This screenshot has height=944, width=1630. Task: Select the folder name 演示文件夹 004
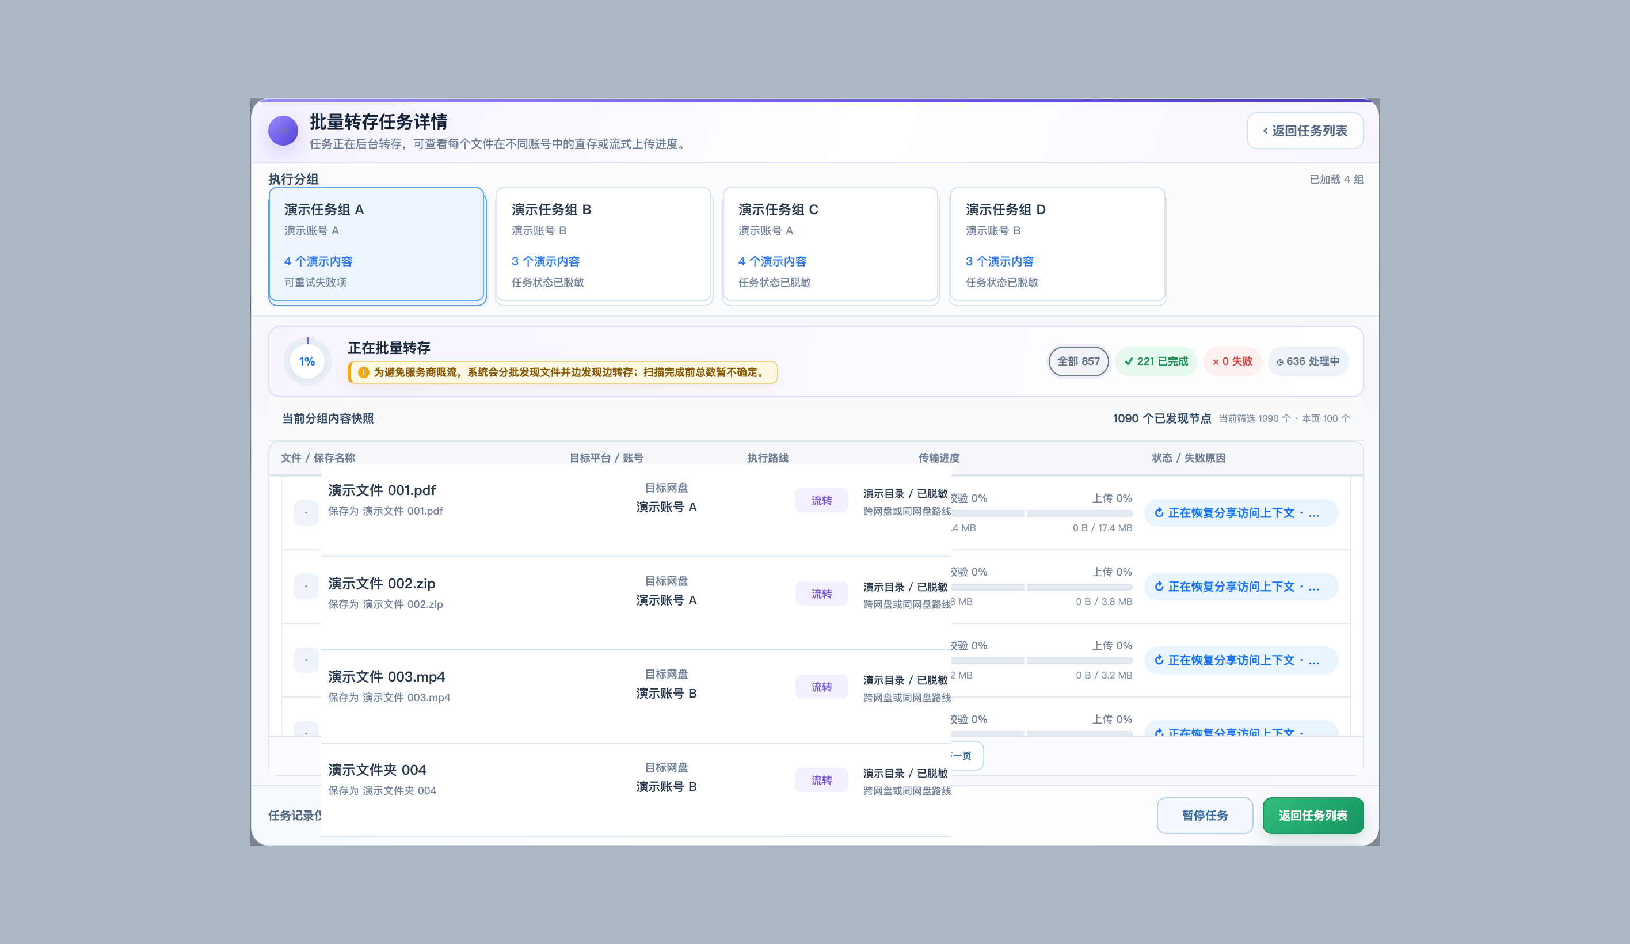click(377, 770)
